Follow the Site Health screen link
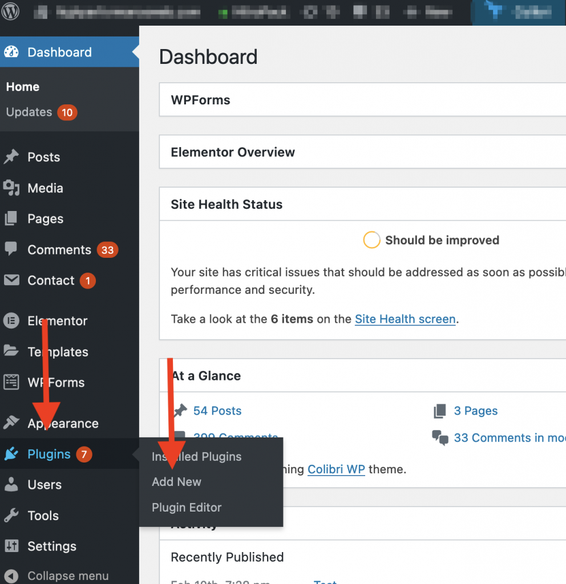 click(405, 319)
